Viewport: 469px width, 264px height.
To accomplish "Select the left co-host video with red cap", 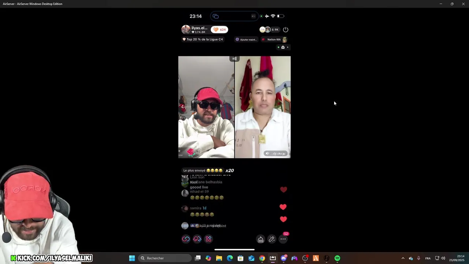I will click(206, 107).
